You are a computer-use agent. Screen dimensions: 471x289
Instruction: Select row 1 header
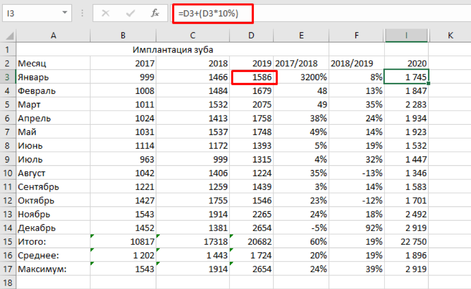click(8, 49)
